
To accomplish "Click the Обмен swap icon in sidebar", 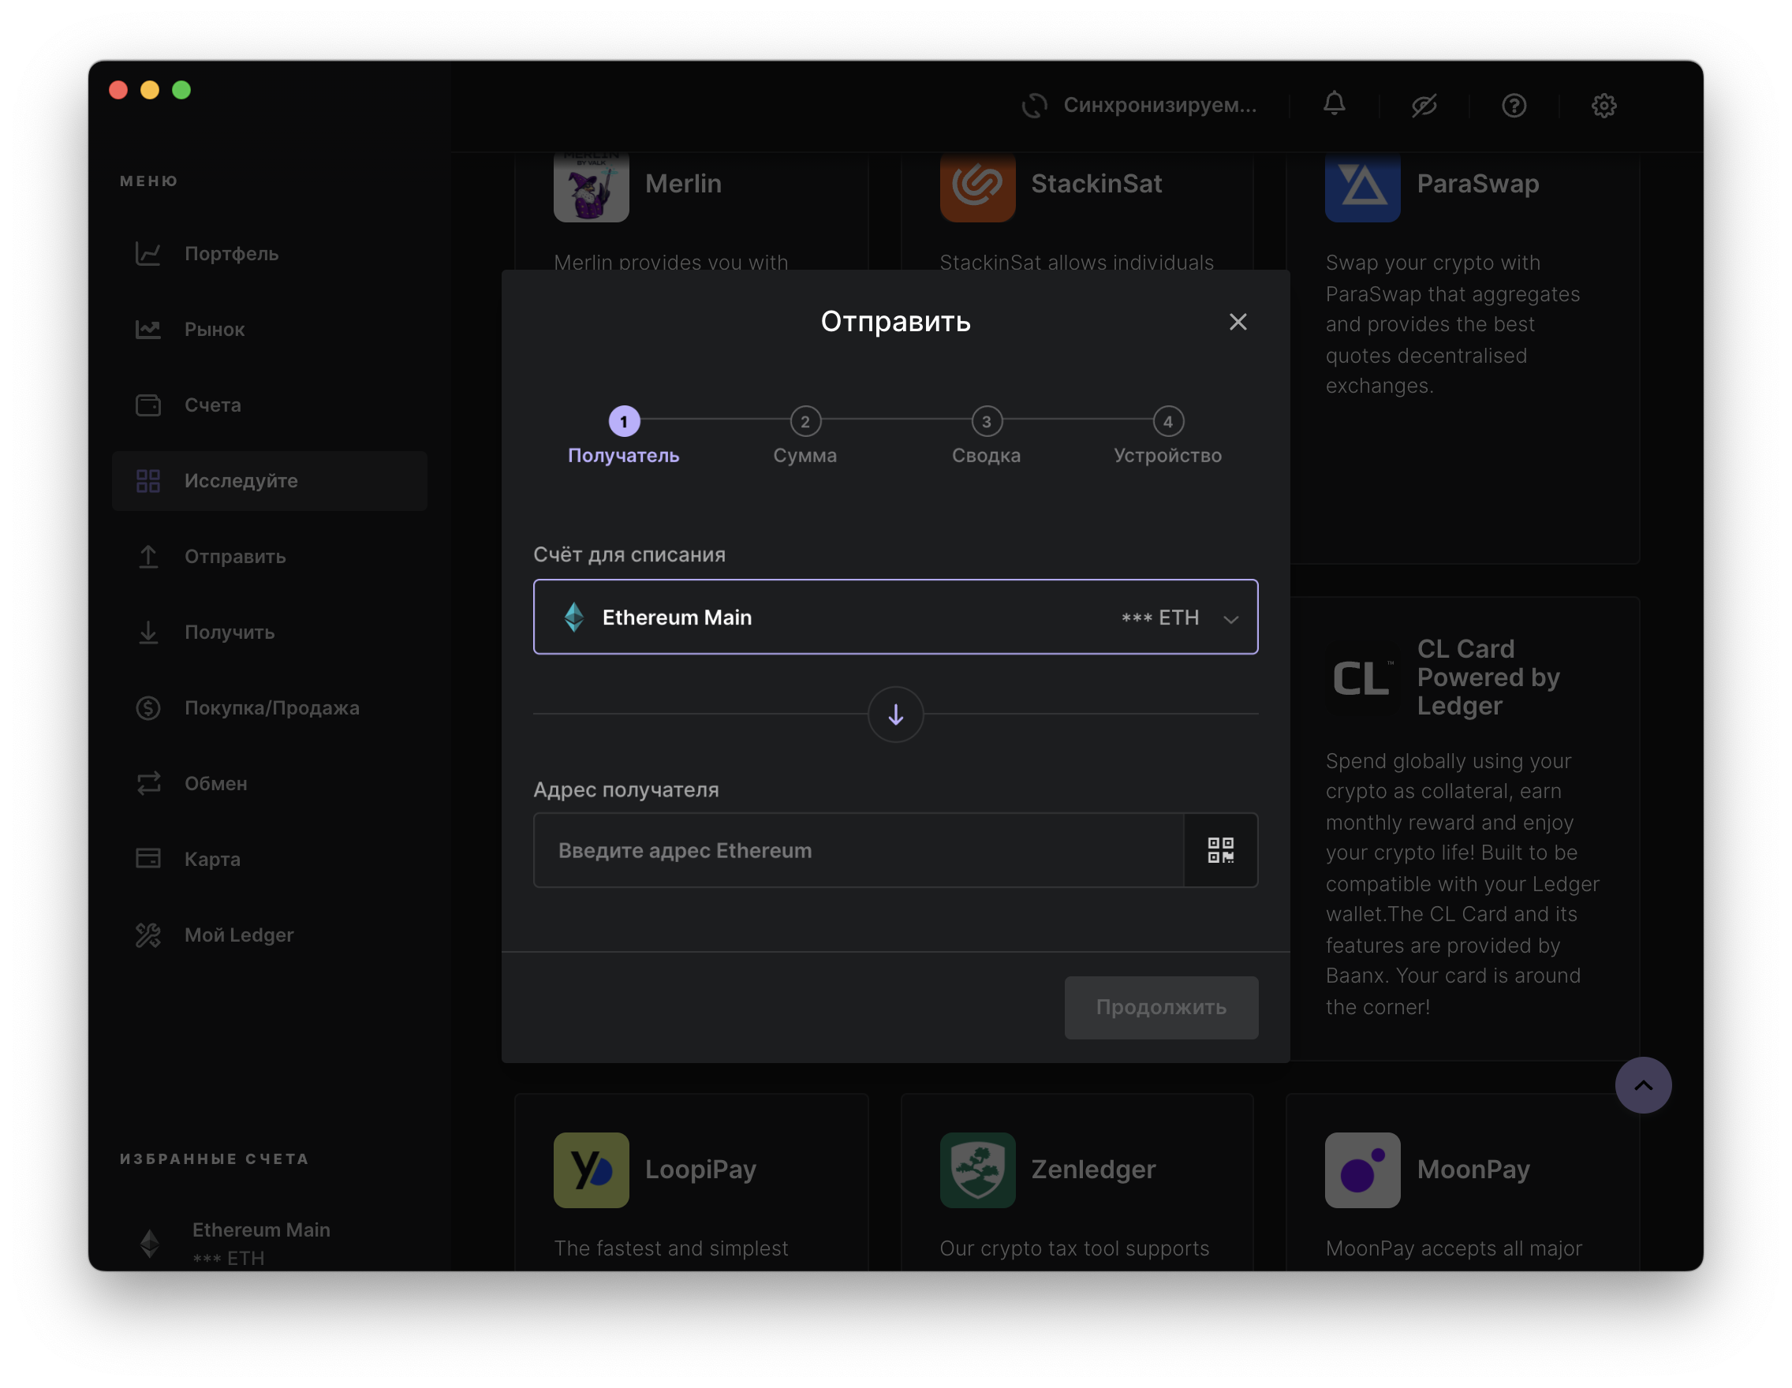I will click(148, 782).
